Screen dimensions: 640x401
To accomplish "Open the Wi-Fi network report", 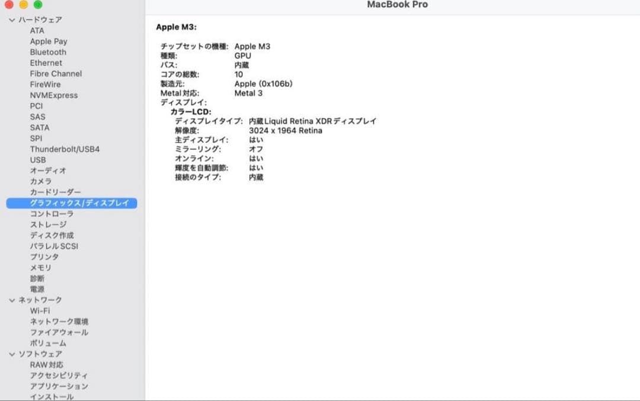I will pyautogui.click(x=39, y=311).
